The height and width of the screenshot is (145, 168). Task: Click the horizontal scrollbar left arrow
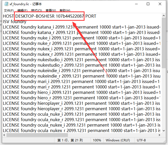point(4,135)
